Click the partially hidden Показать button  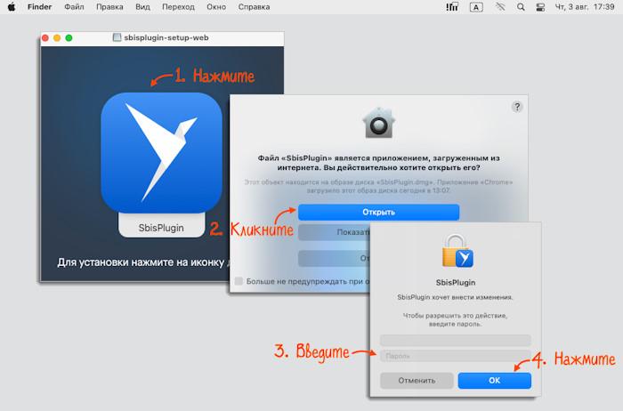334,232
